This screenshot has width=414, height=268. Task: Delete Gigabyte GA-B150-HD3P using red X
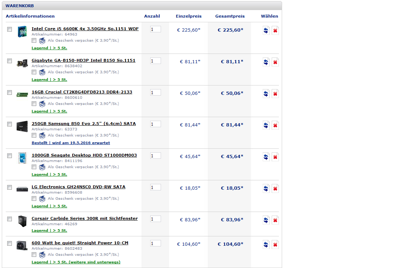pyautogui.click(x=275, y=62)
